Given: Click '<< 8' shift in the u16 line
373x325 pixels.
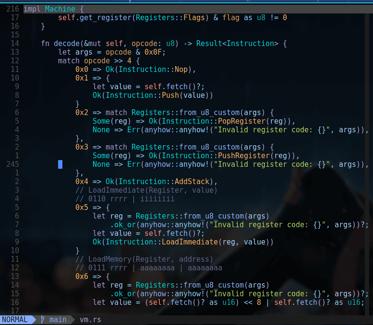Looking at the screenshot, I should point(253,302).
